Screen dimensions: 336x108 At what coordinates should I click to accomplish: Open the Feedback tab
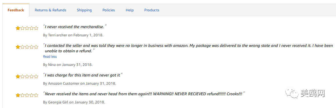16,10
